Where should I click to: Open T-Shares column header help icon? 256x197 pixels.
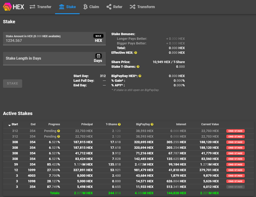[x=119, y=124]
